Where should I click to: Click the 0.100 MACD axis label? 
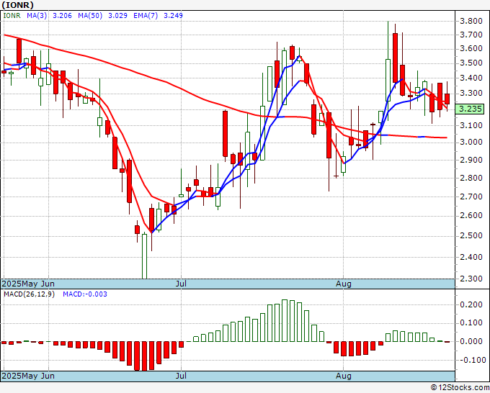[x=471, y=322]
